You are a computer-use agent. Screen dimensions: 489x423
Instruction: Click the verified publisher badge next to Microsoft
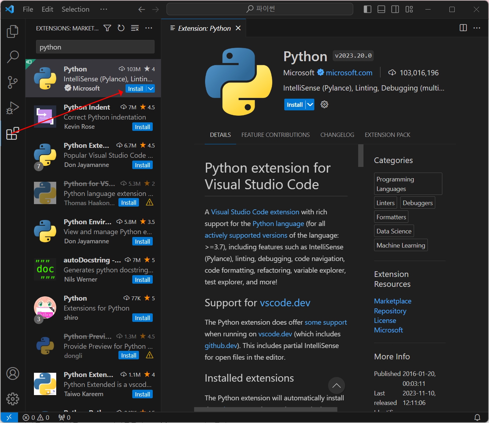point(321,73)
